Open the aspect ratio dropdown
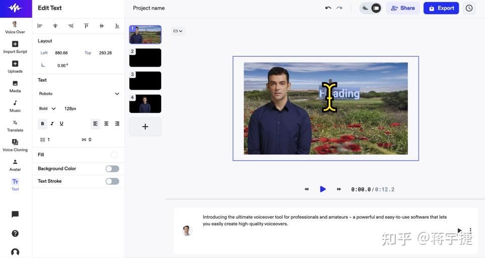The image size is (485, 258). 178,31
